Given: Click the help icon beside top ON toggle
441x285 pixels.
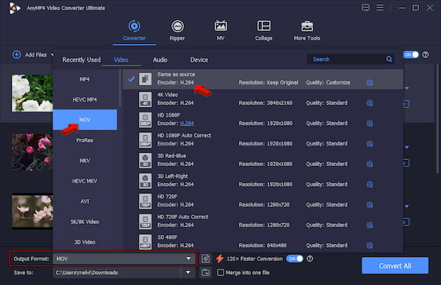Looking at the screenshot, I should pyautogui.click(x=426, y=55).
